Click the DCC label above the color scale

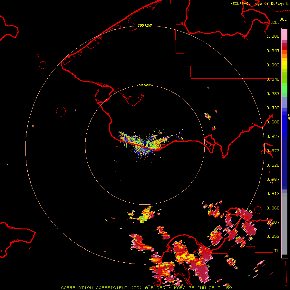[283, 19]
